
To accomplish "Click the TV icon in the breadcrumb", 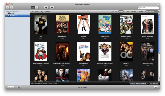I will tap(42, 12).
